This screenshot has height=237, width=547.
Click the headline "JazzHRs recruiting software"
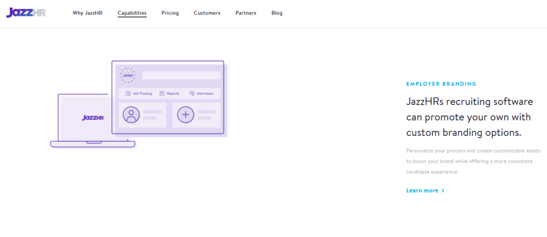[x=470, y=102]
